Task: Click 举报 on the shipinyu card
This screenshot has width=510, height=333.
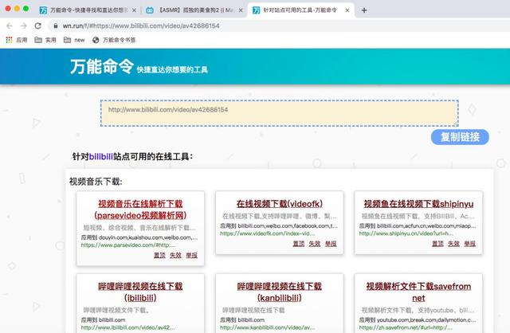Action: click(469, 244)
